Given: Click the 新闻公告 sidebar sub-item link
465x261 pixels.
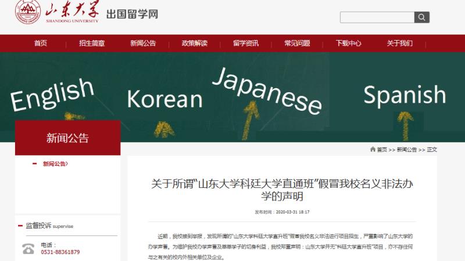Looking at the screenshot, I should point(55,164).
